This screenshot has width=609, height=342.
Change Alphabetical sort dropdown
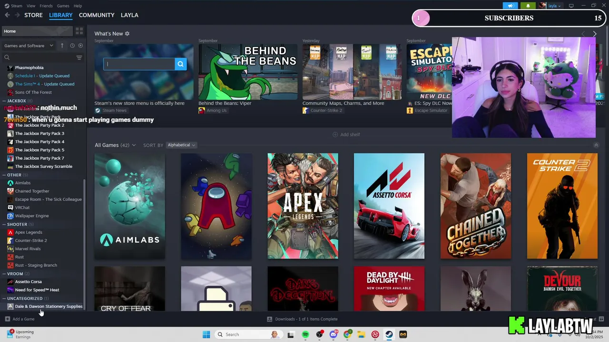[x=181, y=145]
